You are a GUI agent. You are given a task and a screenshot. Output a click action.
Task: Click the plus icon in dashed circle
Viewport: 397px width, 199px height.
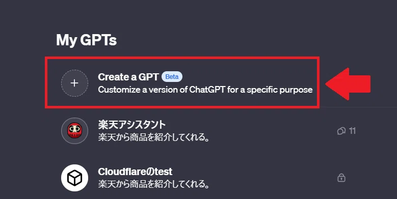(x=74, y=83)
